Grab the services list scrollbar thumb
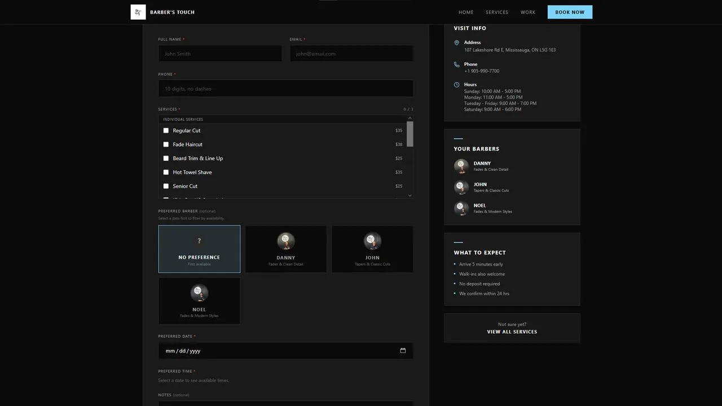 (x=410, y=134)
